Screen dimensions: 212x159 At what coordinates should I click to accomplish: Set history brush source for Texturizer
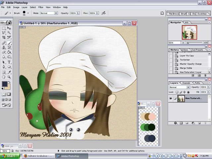[171, 60]
